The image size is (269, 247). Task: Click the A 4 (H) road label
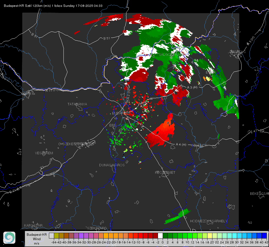(x=181, y=145)
